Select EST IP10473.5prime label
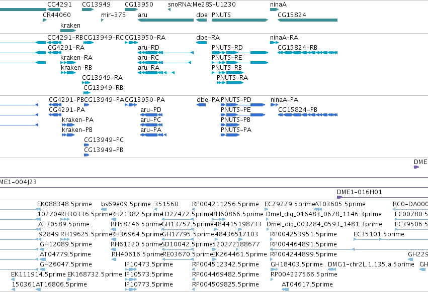This screenshot has height=292, width=428. click(149, 264)
